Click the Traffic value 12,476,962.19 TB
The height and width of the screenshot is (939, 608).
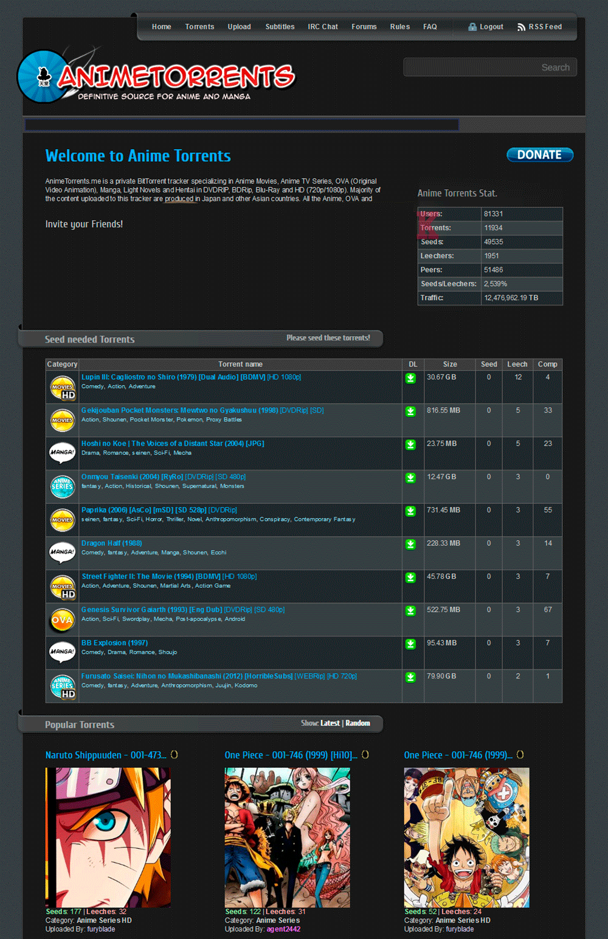(511, 298)
